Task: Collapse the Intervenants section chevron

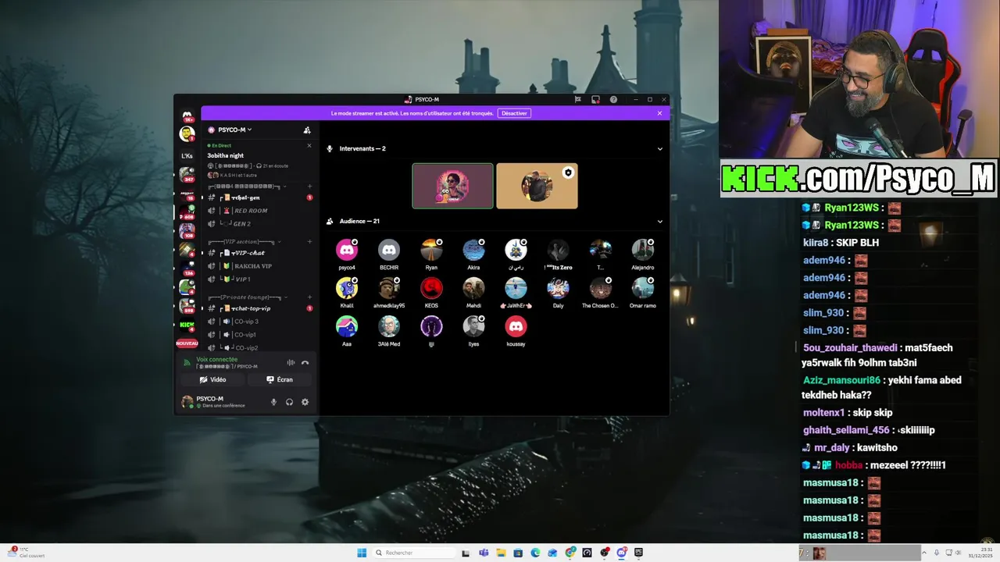Action: [x=659, y=148]
